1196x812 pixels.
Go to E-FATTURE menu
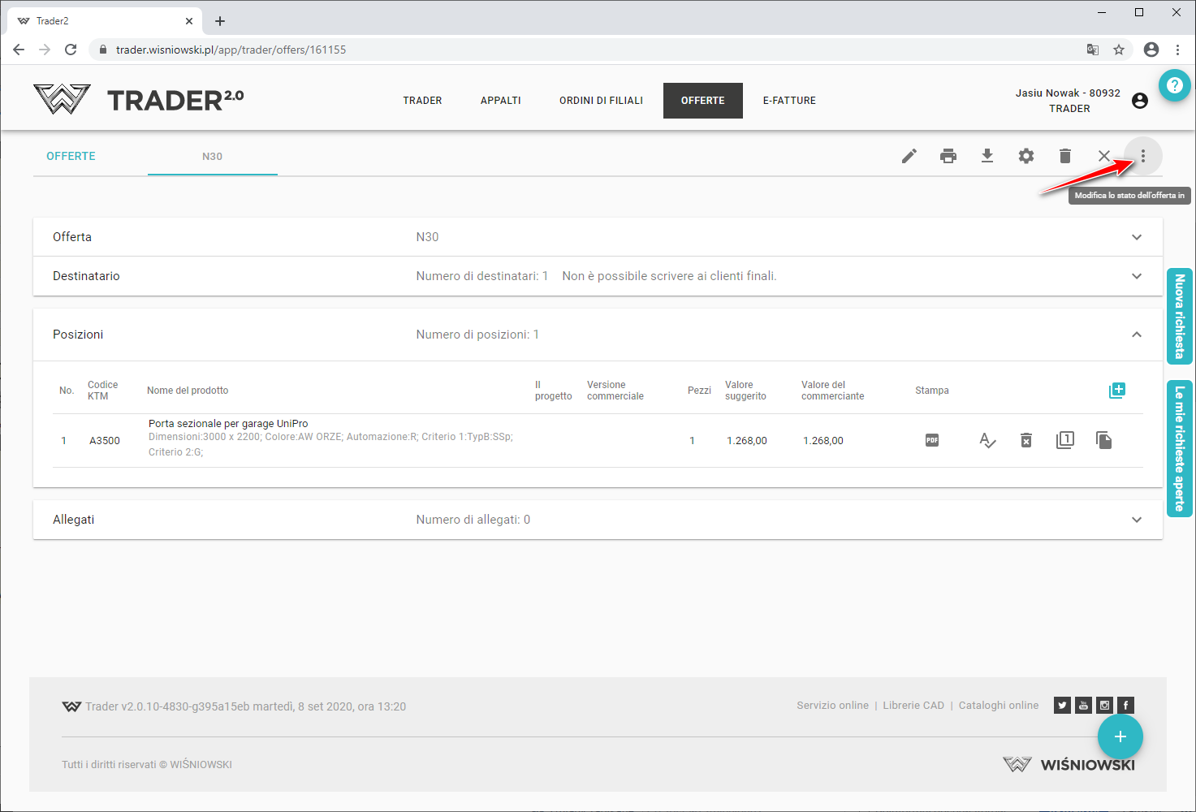pyautogui.click(x=788, y=101)
